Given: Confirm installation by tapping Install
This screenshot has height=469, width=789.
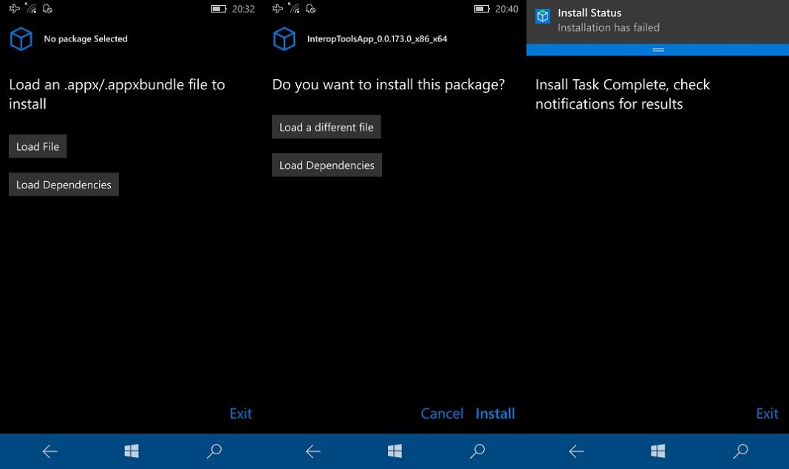Looking at the screenshot, I should [x=495, y=413].
